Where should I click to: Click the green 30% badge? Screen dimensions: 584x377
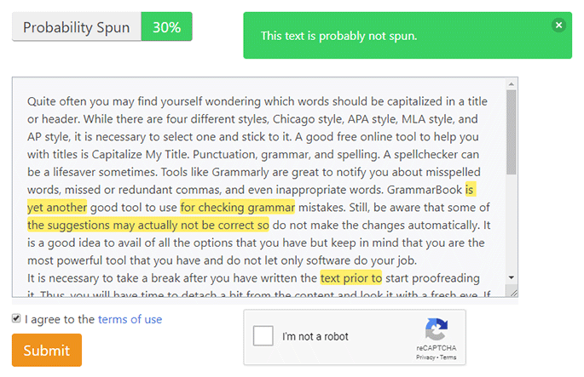[166, 27]
